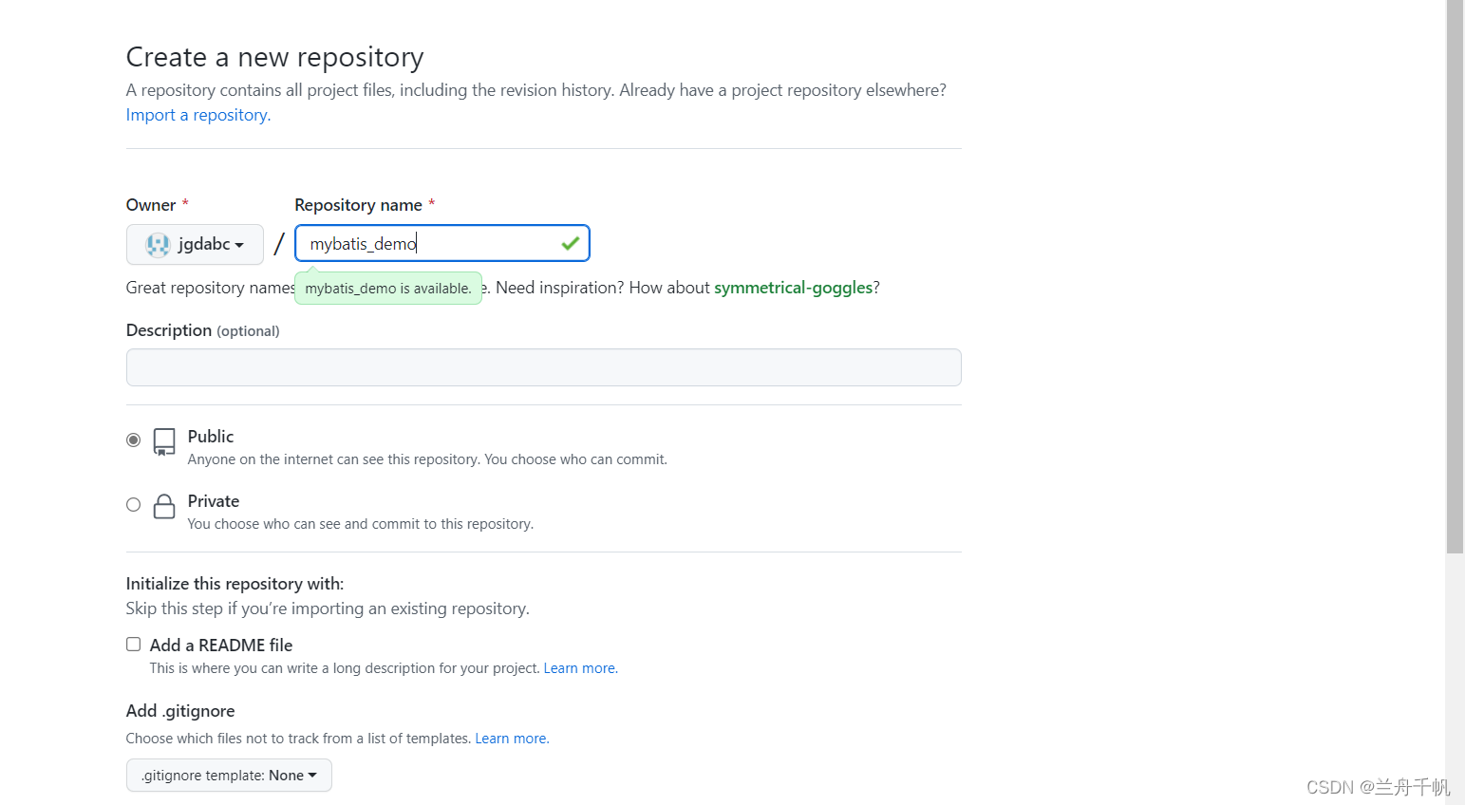The image size is (1465, 805).
Task: Click the mybatis_demo is available tooltip
Action: (387, 289)
